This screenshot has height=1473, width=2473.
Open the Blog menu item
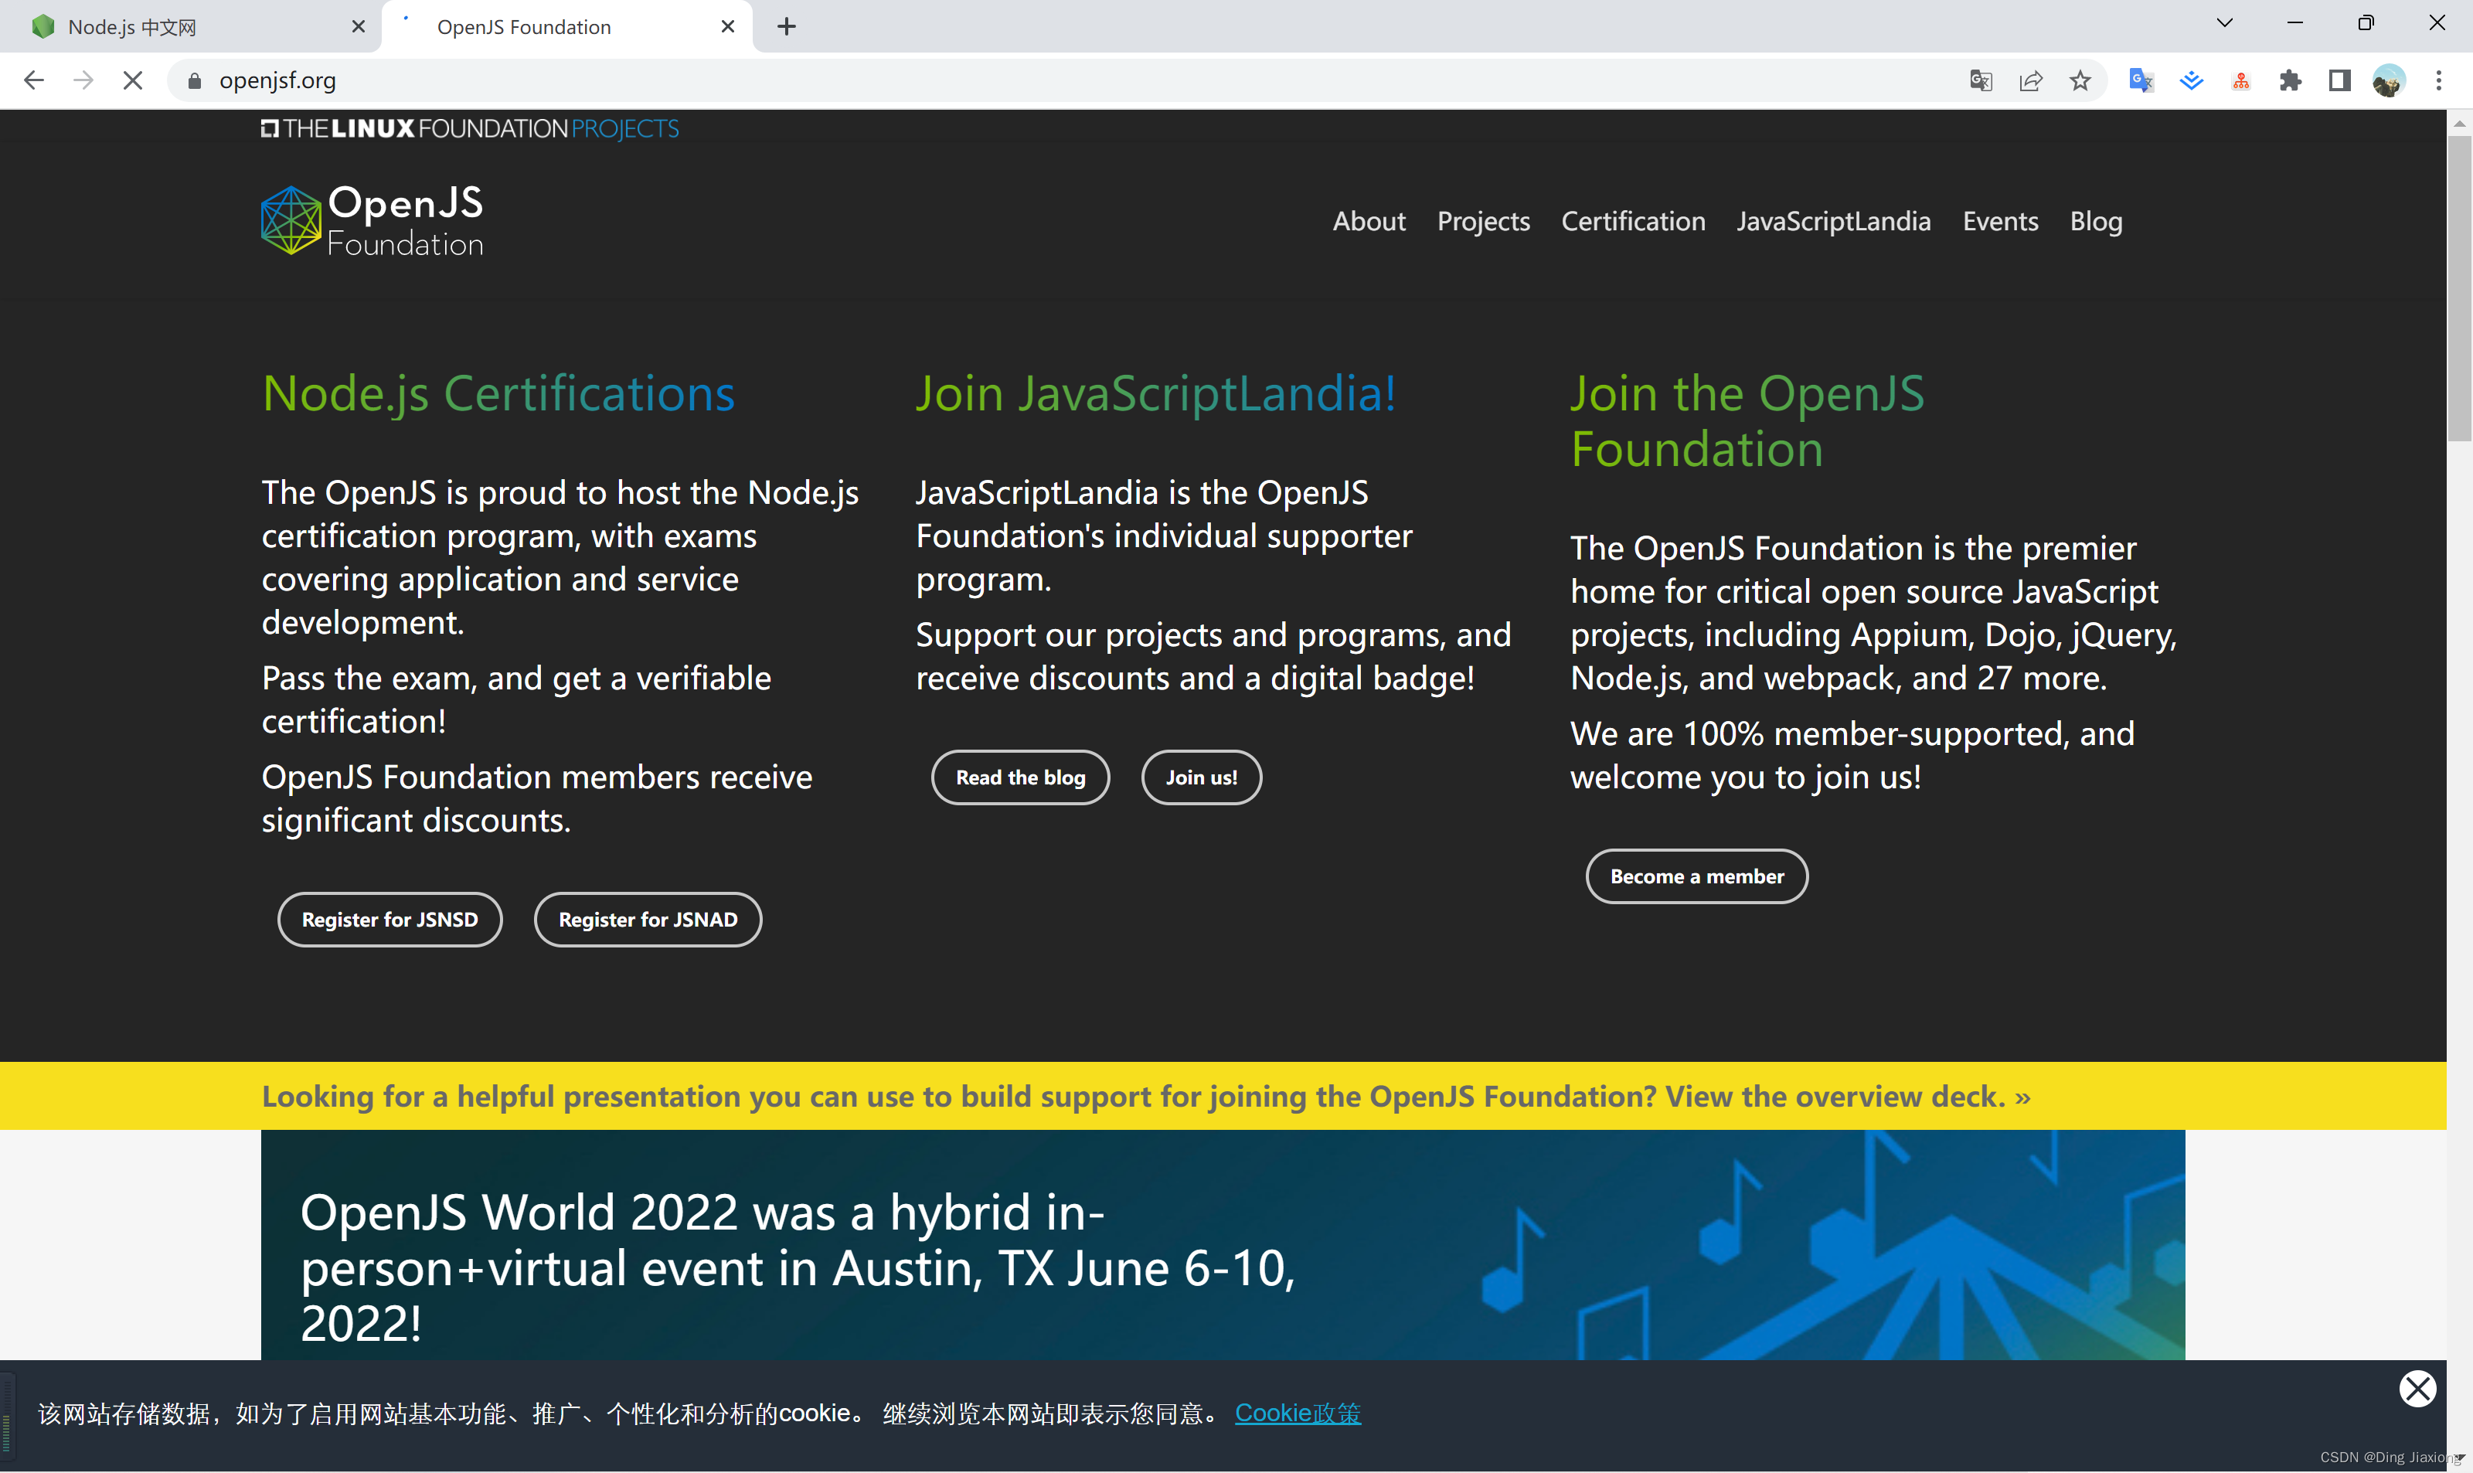[2095, 220]
